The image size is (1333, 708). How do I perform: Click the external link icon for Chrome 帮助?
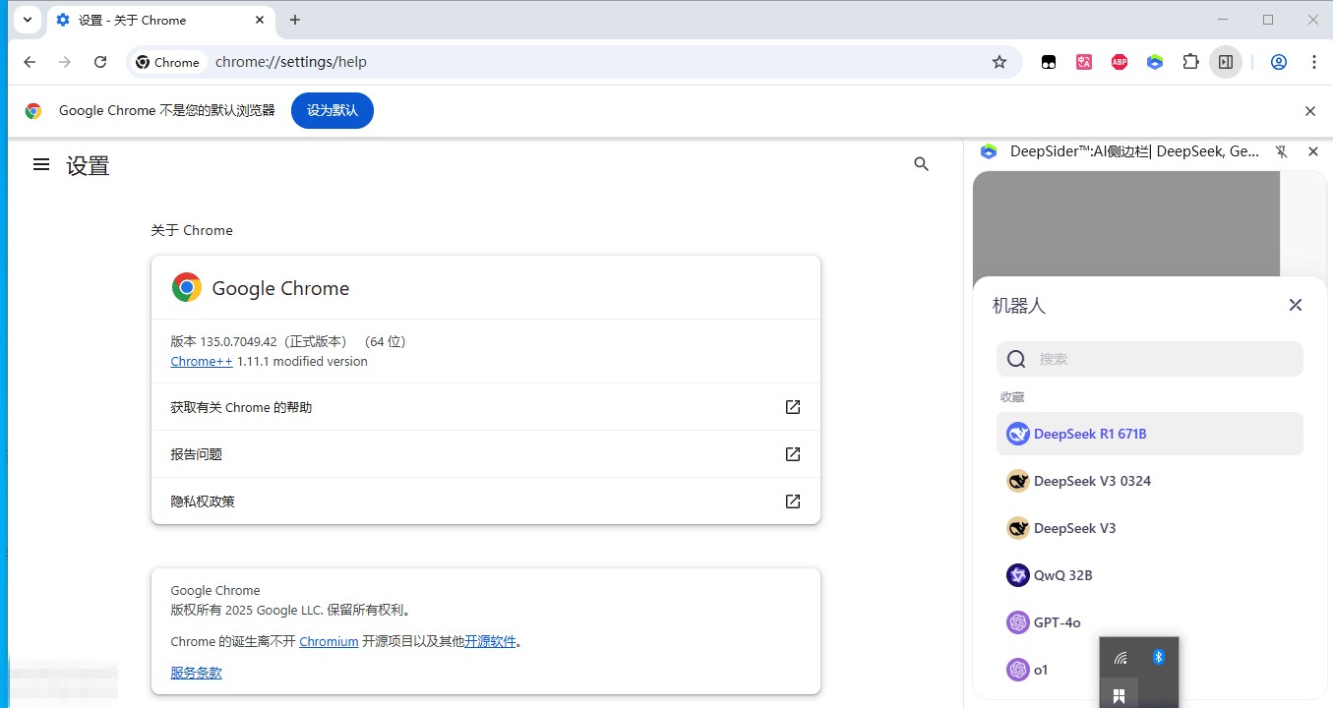click(793, 407)
